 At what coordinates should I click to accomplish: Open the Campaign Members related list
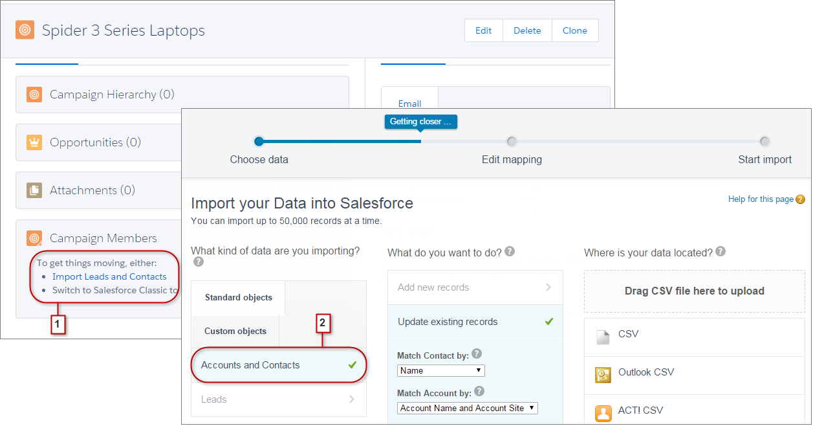click(103, 238)
